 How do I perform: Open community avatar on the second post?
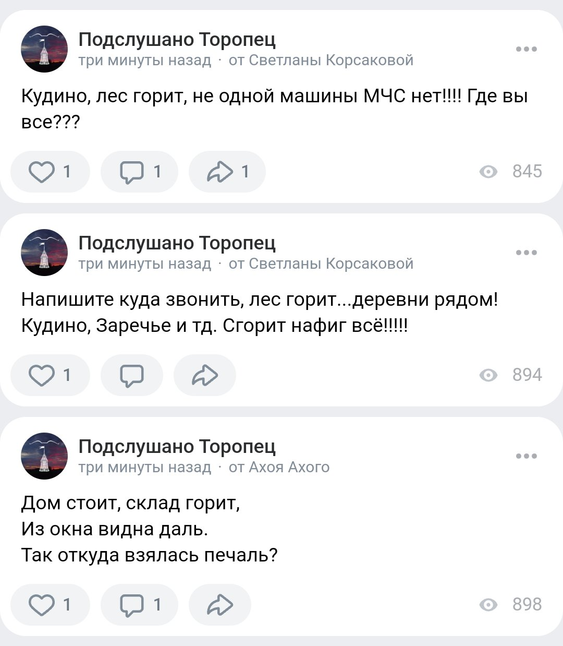point(44,253)
